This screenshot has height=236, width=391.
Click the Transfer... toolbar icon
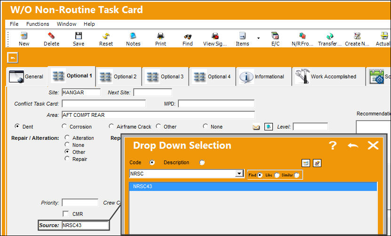tap(330, 36)
